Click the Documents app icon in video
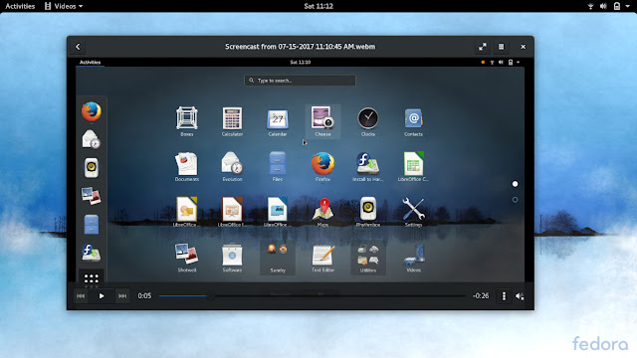 tap(187, 166)
